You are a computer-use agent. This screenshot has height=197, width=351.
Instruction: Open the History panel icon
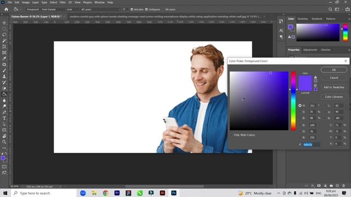(281, 21)
